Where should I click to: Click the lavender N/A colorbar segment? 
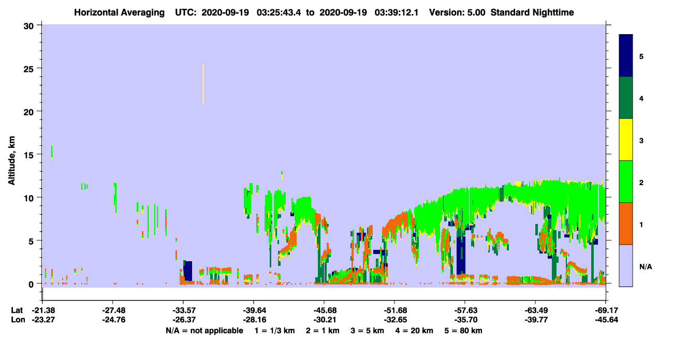[x=626, y=265]
